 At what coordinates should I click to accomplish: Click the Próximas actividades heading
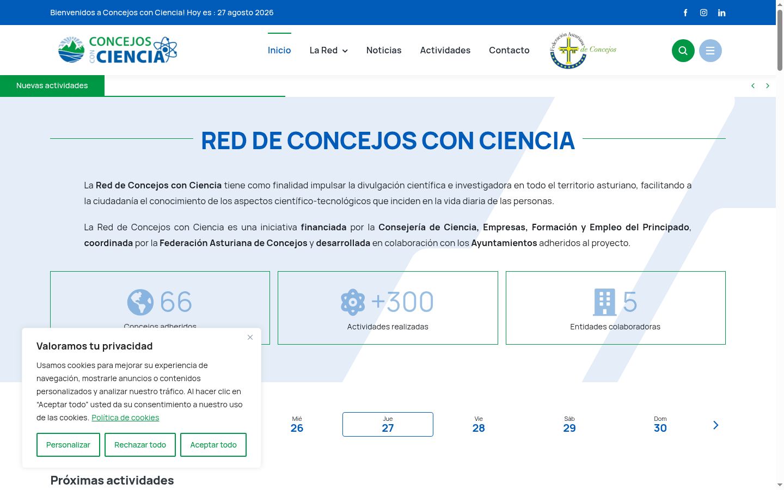tap(112, 480)
